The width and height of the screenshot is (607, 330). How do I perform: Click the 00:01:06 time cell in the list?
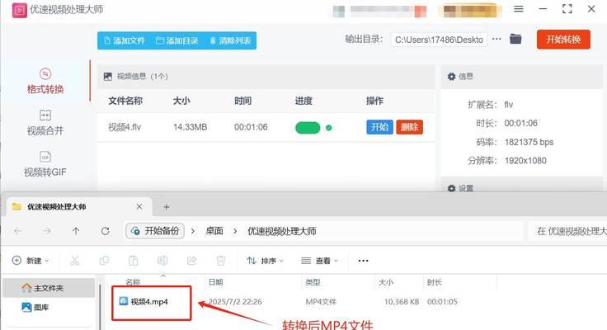pyautogui.click(x=251, y=127)
